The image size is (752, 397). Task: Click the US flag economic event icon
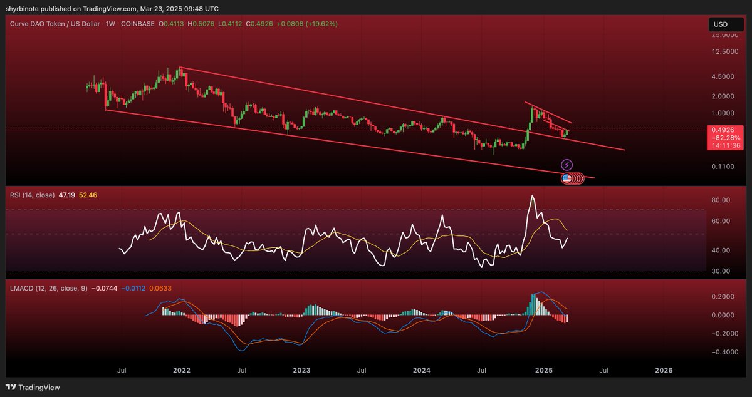(x=567, y=178)
